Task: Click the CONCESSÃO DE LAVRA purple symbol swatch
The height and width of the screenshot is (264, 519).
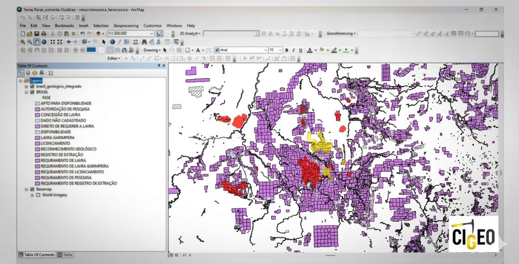Action: (x=38, y=115)
